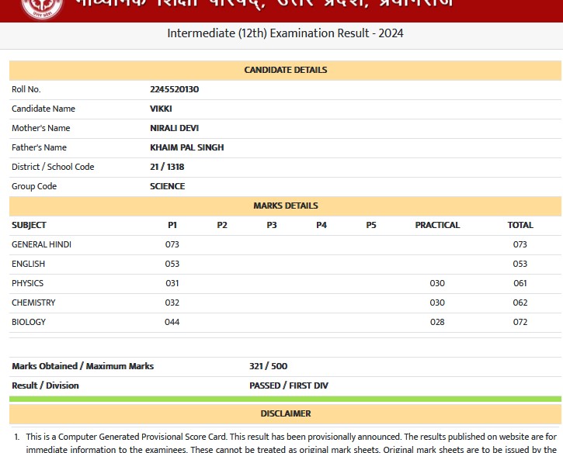Select the Intermediate (12th) Examination Result - 2024 heading
563x453 pixels.
pos(285,33)
